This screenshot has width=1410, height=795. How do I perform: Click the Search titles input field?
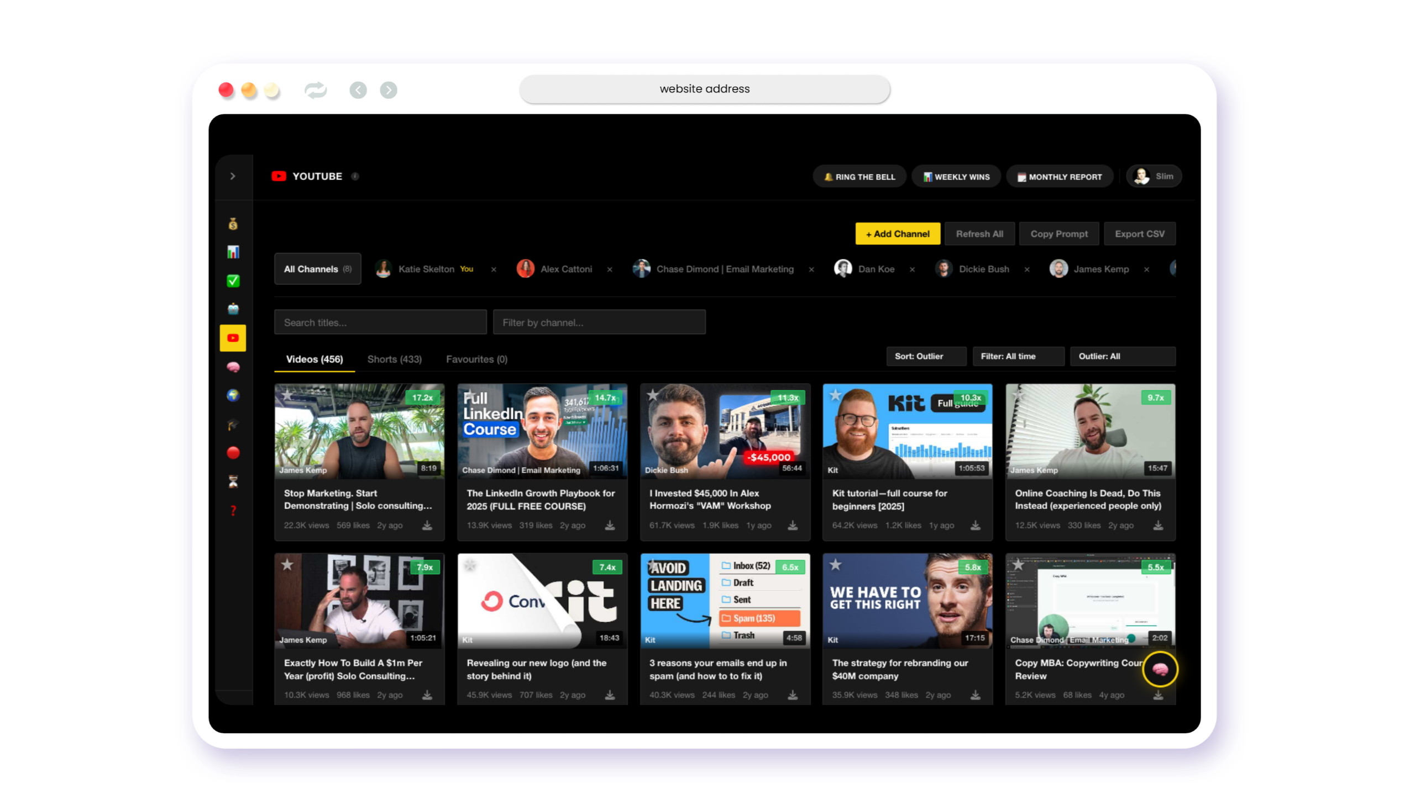click(380, 322)
